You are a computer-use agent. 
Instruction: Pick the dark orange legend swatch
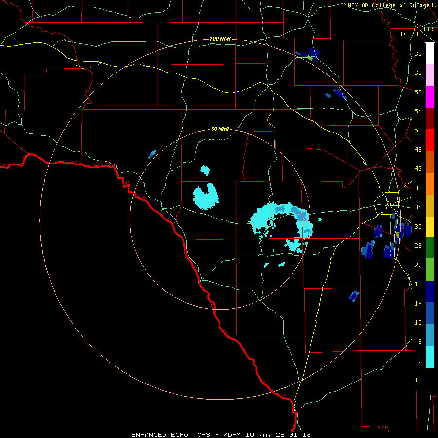[x=430, y=162]
